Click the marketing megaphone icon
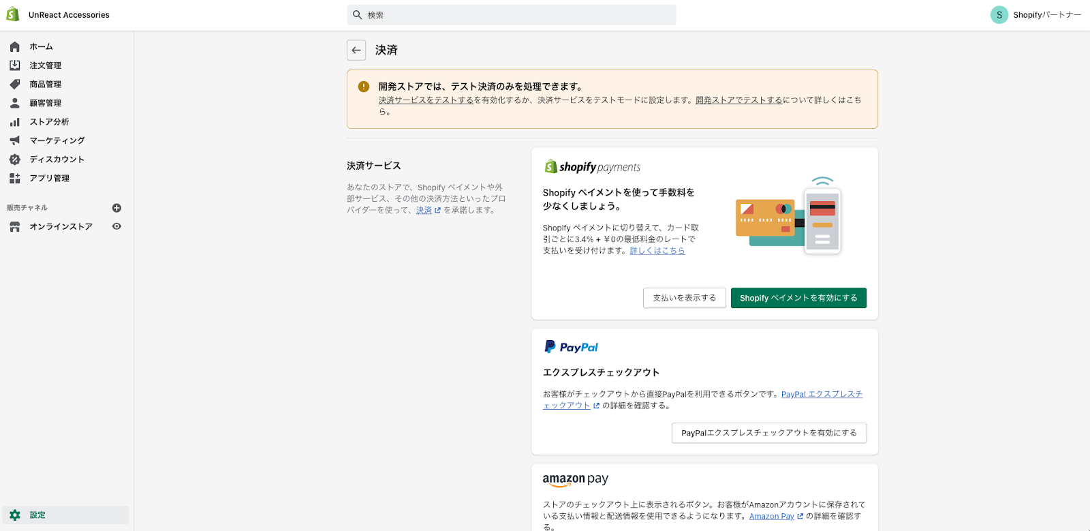This screenshot has height=531, width=1090. [x=15, y=140]
